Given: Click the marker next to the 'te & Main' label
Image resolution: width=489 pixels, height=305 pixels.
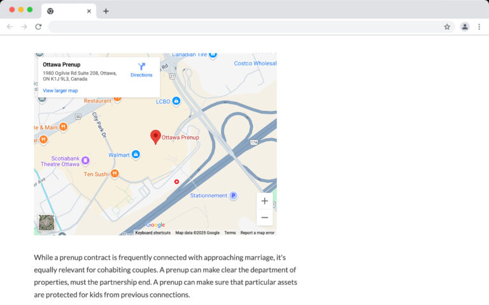Looking at the screenshot, I should pyautogui.click(x=63, y=127).
